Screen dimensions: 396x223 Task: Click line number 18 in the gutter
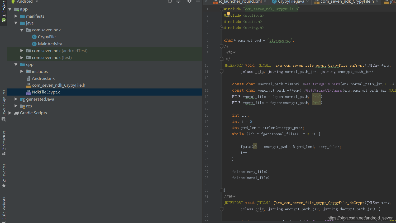(x=207, y=115)
